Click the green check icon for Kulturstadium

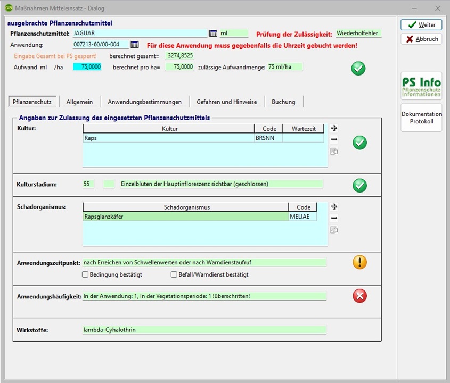point(359,185)
